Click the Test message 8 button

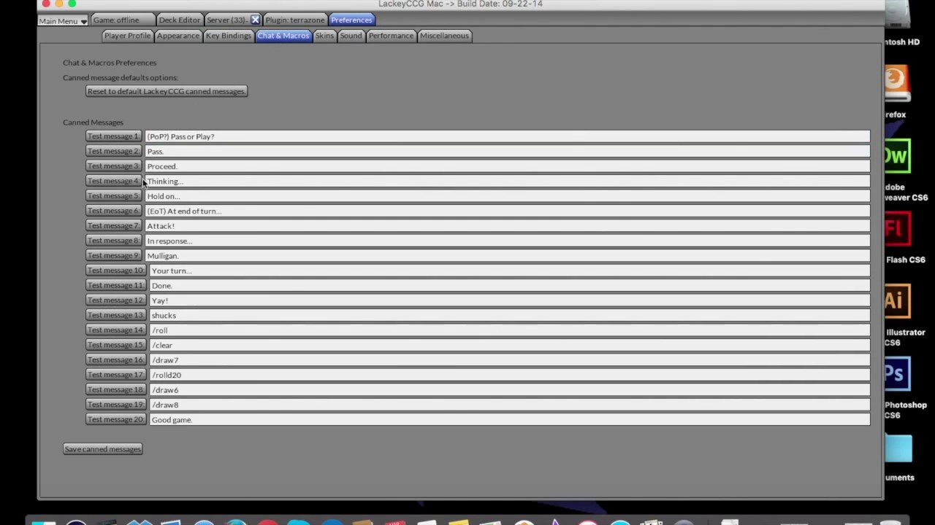point(113,241)
